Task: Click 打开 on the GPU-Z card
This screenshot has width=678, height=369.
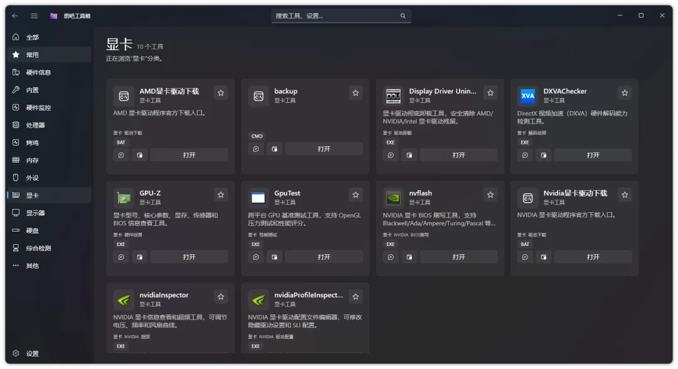Action: (x=189, y=257)
